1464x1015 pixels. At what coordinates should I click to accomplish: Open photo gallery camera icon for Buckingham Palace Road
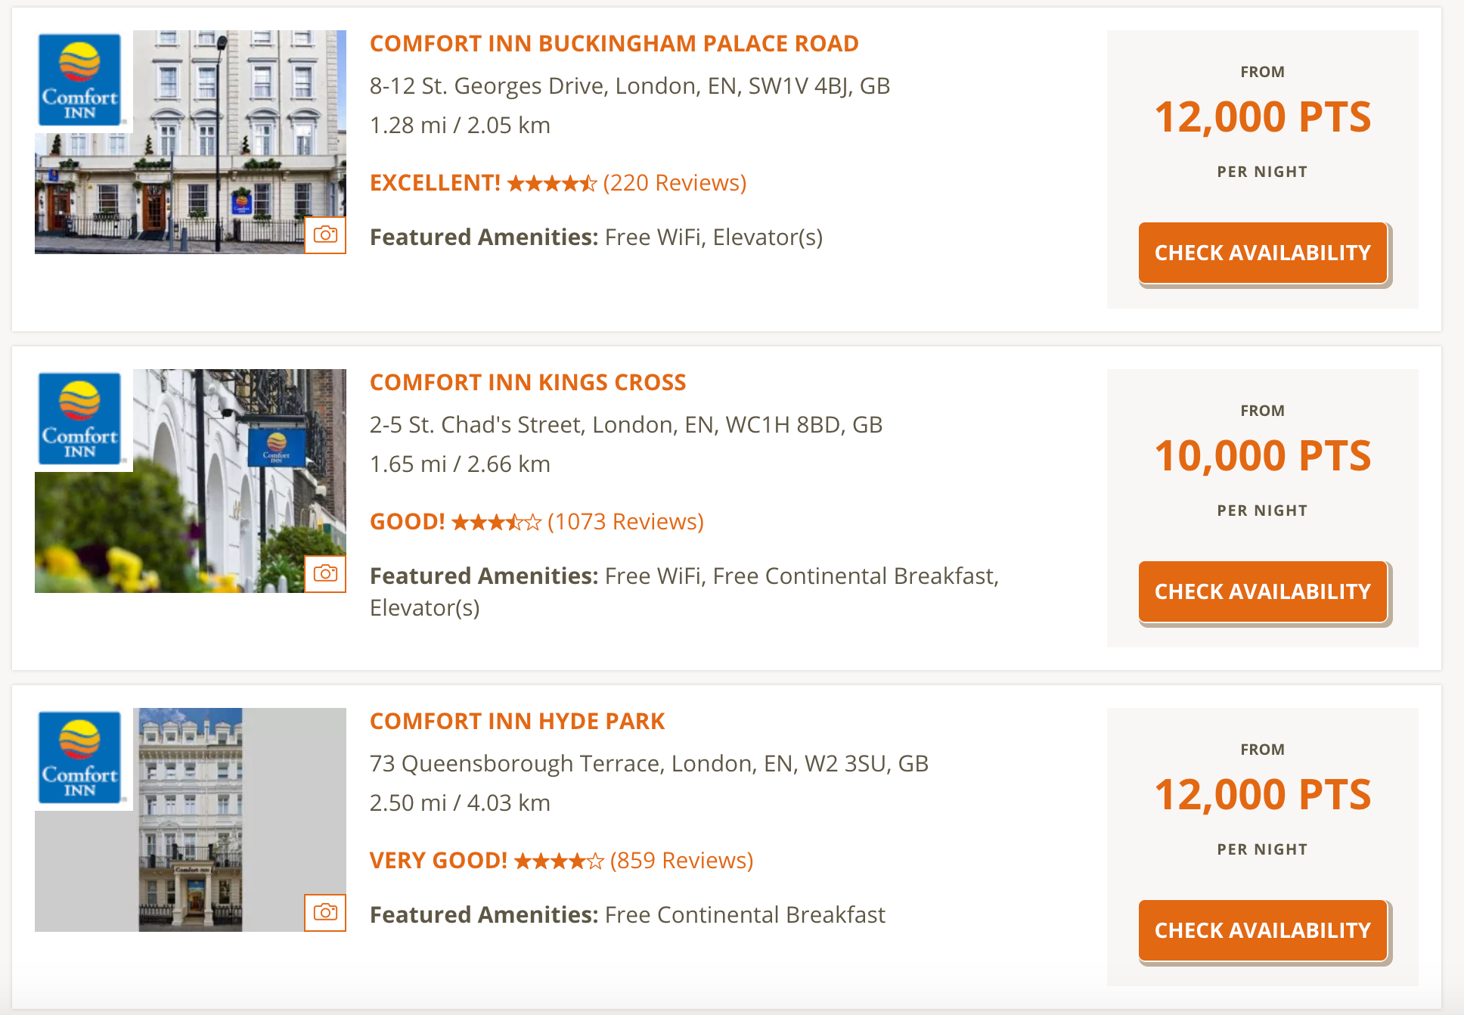point(325,235)
